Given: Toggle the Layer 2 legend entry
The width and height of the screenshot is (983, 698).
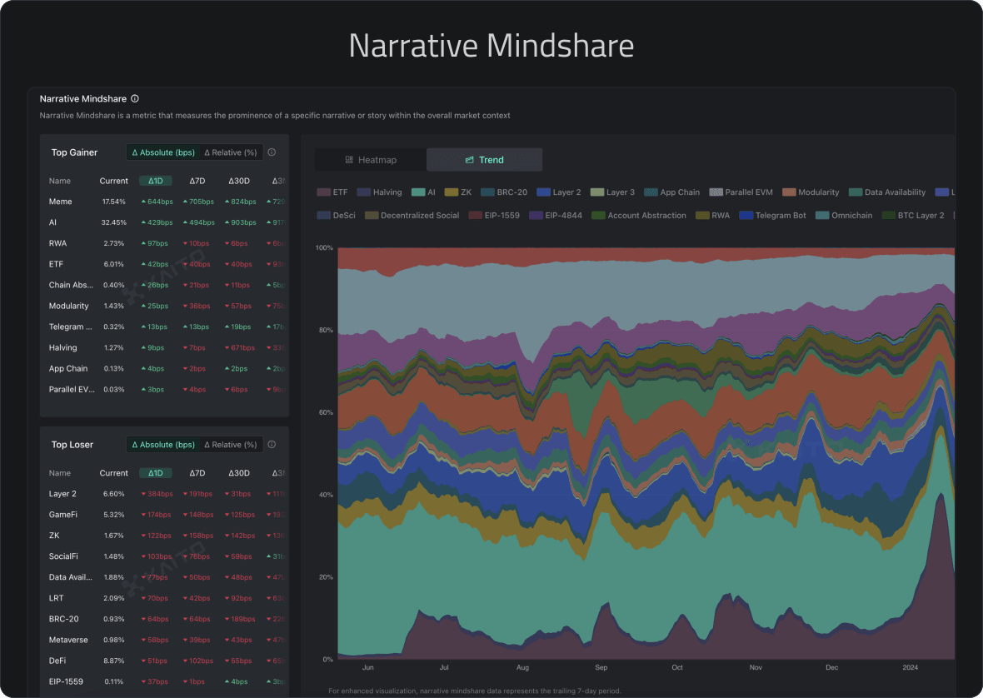Looking at the screenshot, I should tap(559, 192).
